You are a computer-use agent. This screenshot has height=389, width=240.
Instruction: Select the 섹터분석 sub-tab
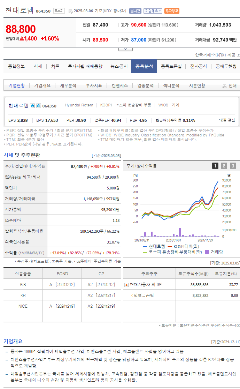(x=171, y=85)
